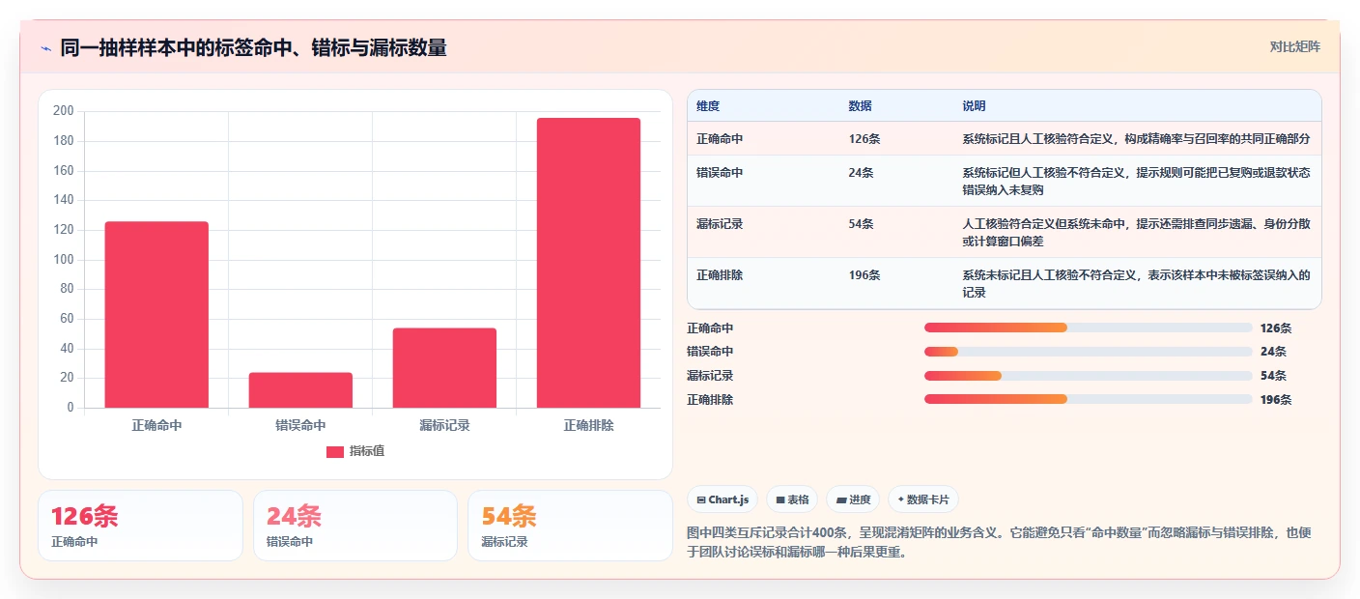Select the 正确排除 table row label
1360x599 pixels.
click(x=720, y=275)
